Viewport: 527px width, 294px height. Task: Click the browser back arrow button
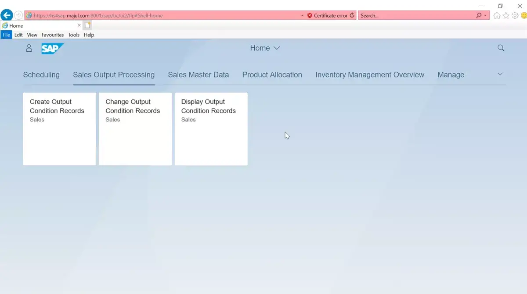click(x=7, y=15)
